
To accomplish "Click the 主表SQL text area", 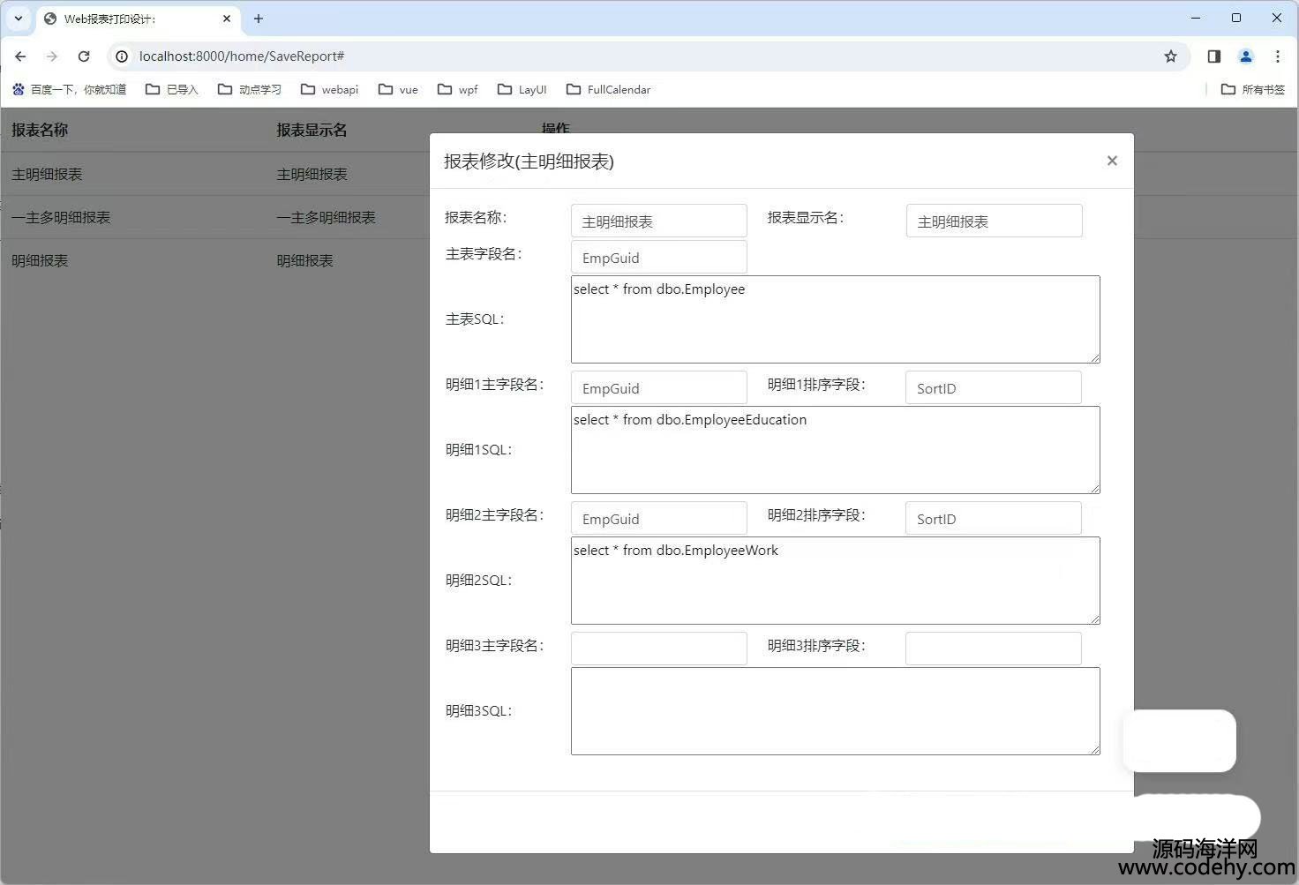I will (835, 319).
